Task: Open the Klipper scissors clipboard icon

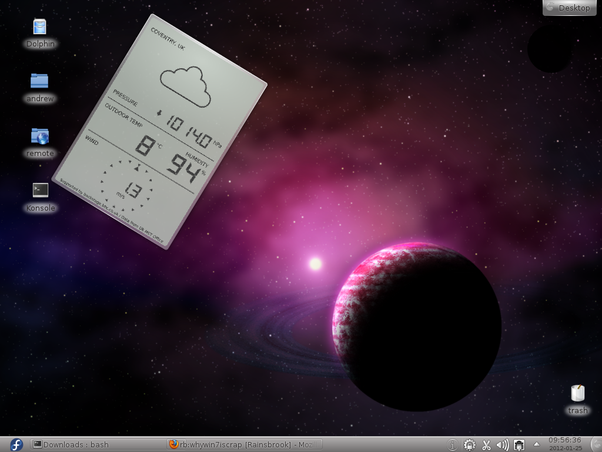Action: point(486,445)
